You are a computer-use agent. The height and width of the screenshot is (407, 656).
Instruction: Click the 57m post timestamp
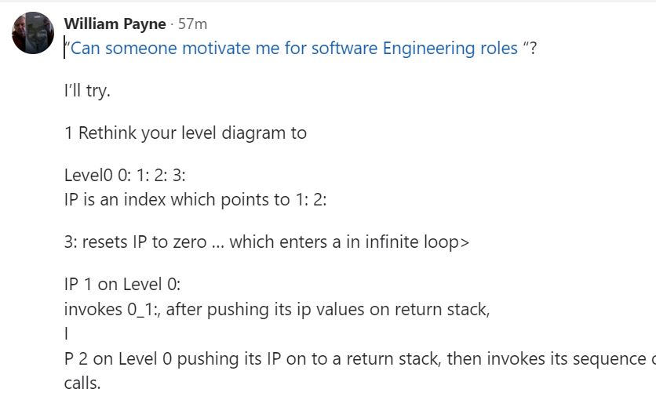(192, 24)
